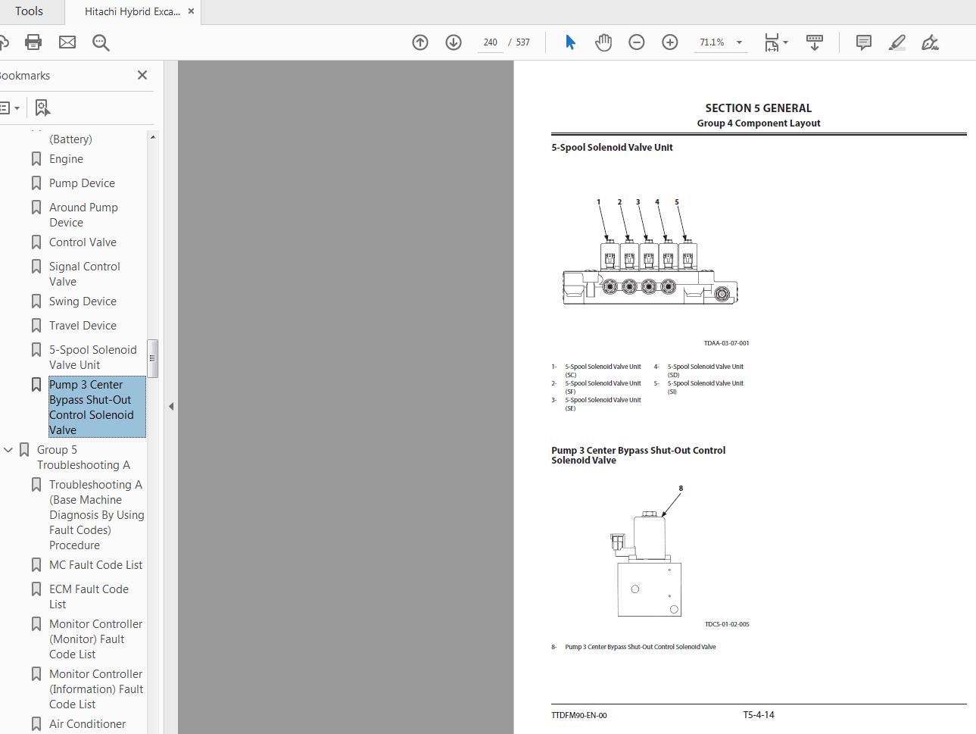Select the Travel Device bookmark
This screenshot has height=734, width=976.
pyautogui.click(x=83, y=326)
